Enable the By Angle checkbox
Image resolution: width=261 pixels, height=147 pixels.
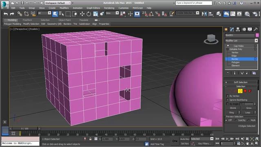click(x=228, y=104)
